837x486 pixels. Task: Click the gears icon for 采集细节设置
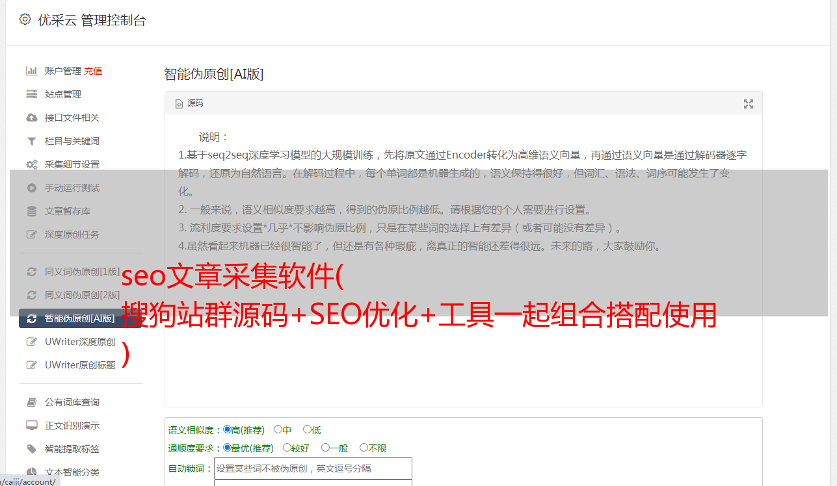click(x=31, y=164)
